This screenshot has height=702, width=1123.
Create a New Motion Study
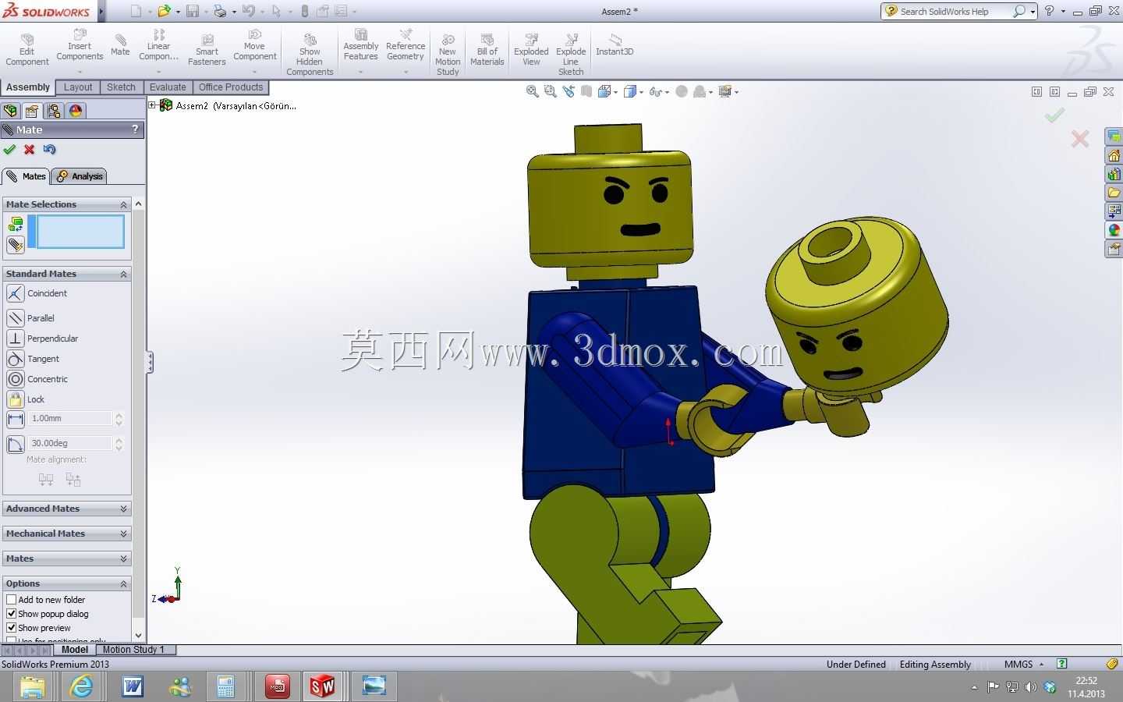pyautogui.click(x=448, y=55)
